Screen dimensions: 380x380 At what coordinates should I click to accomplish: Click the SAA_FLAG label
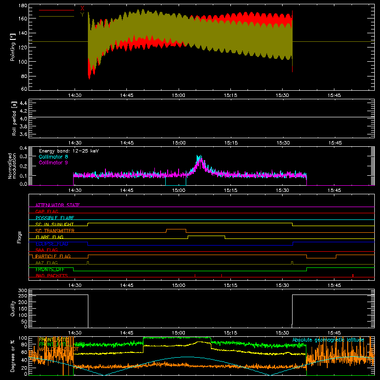coord(47,250)
